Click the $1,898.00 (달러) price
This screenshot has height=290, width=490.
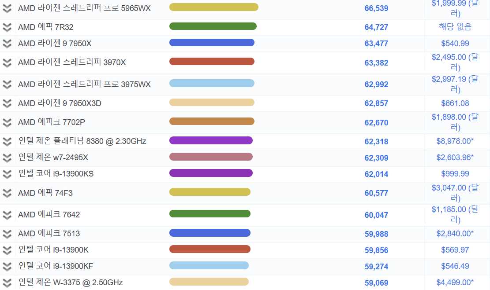pos(455,122)
